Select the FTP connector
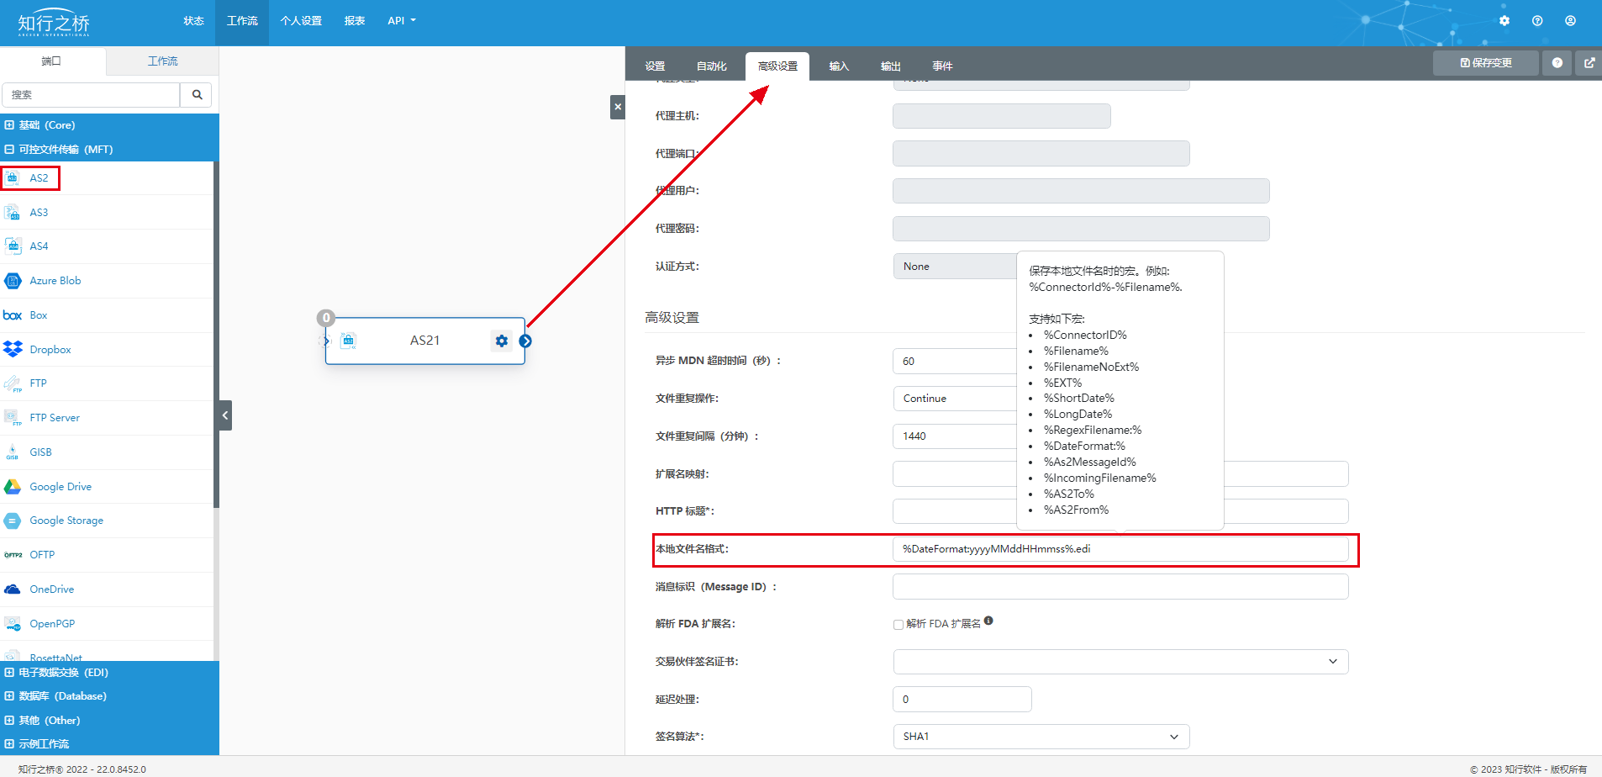This screenshot has width=1602, height=777. coord(108,383)
